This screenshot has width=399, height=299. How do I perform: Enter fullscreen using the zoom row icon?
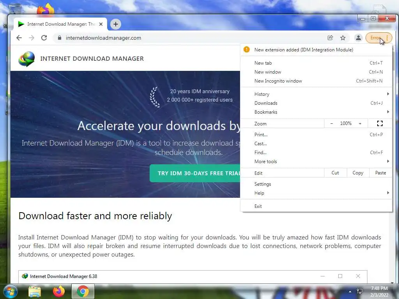pyautogui.click(x=380, y=123)
